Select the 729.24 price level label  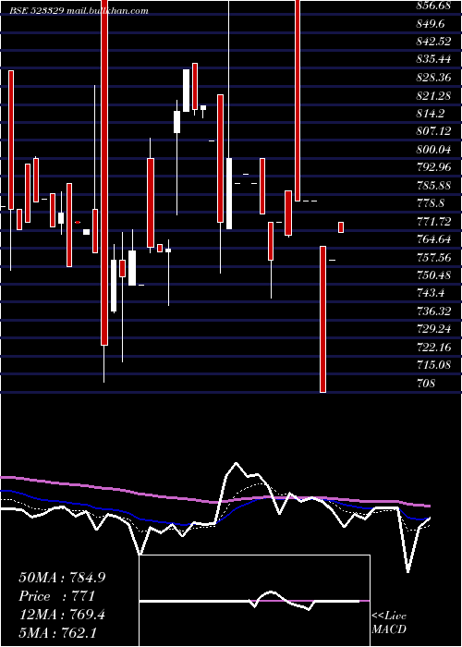[x=434, y=329]
